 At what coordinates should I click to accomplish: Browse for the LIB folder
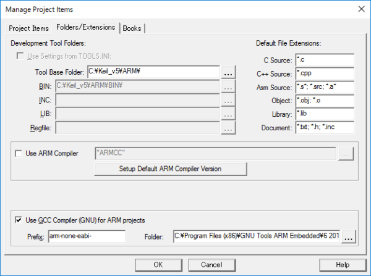click(228, 114)
